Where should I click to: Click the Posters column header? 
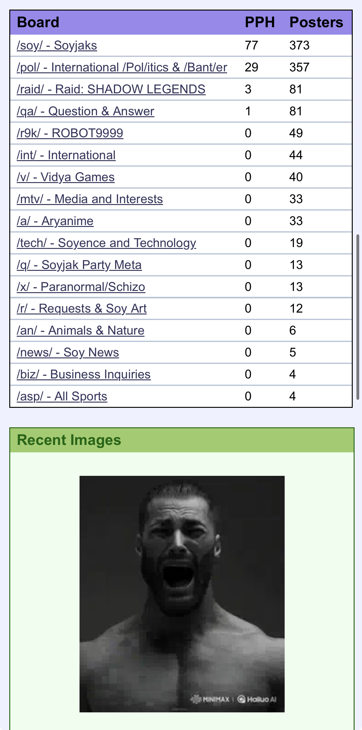(316, 22)
